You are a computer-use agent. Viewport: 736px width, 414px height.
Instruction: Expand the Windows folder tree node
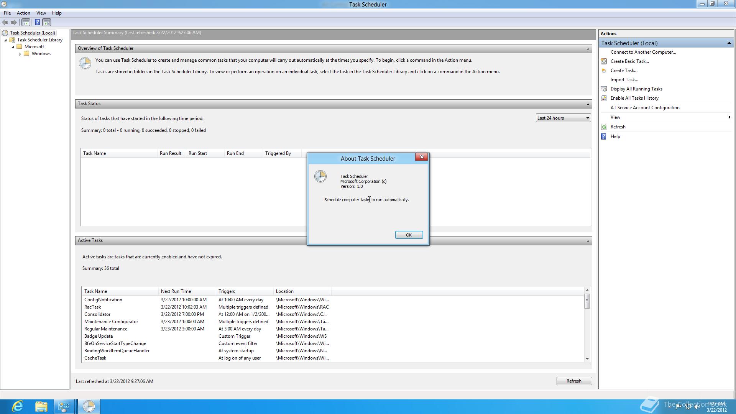pyautogui.click(x=20, y=54)
